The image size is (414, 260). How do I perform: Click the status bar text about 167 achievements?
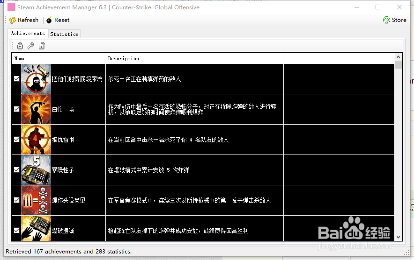pos(69,251)
